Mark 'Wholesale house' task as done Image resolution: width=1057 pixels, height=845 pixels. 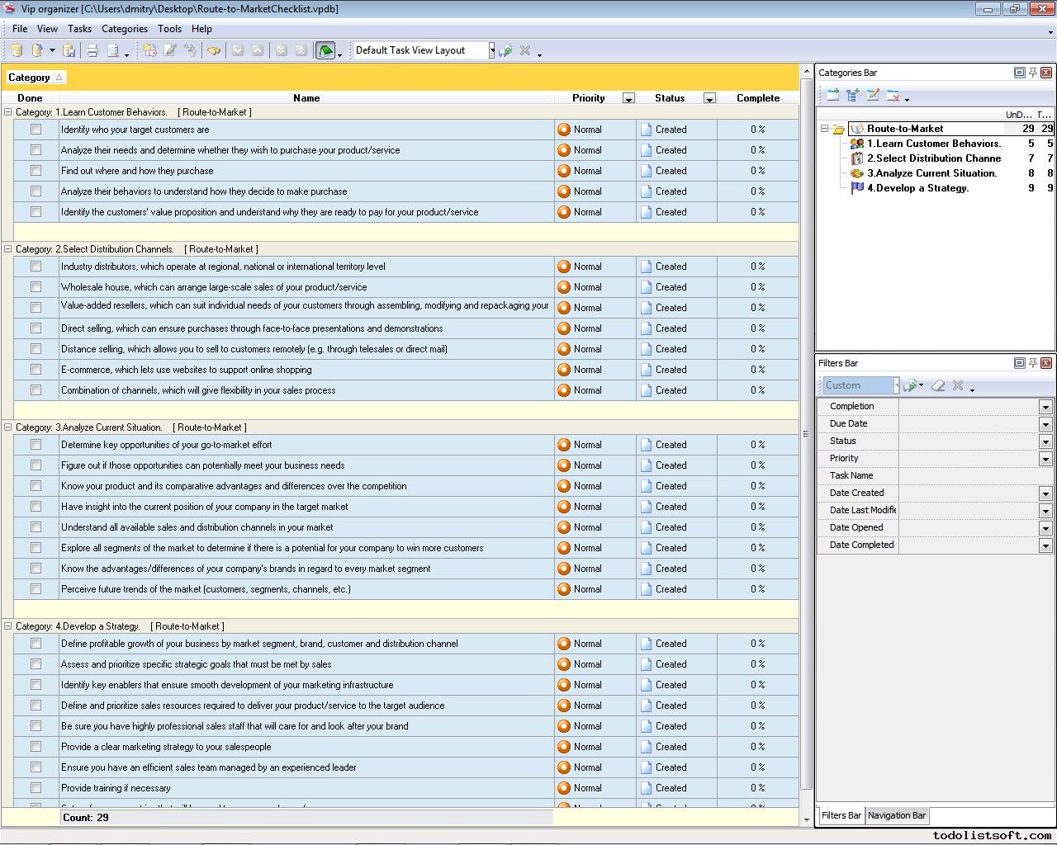coord(36,287)
